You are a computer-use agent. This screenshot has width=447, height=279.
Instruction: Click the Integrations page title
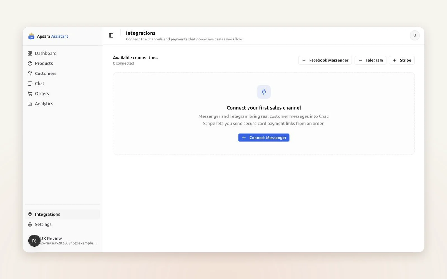tap(141, 33)
